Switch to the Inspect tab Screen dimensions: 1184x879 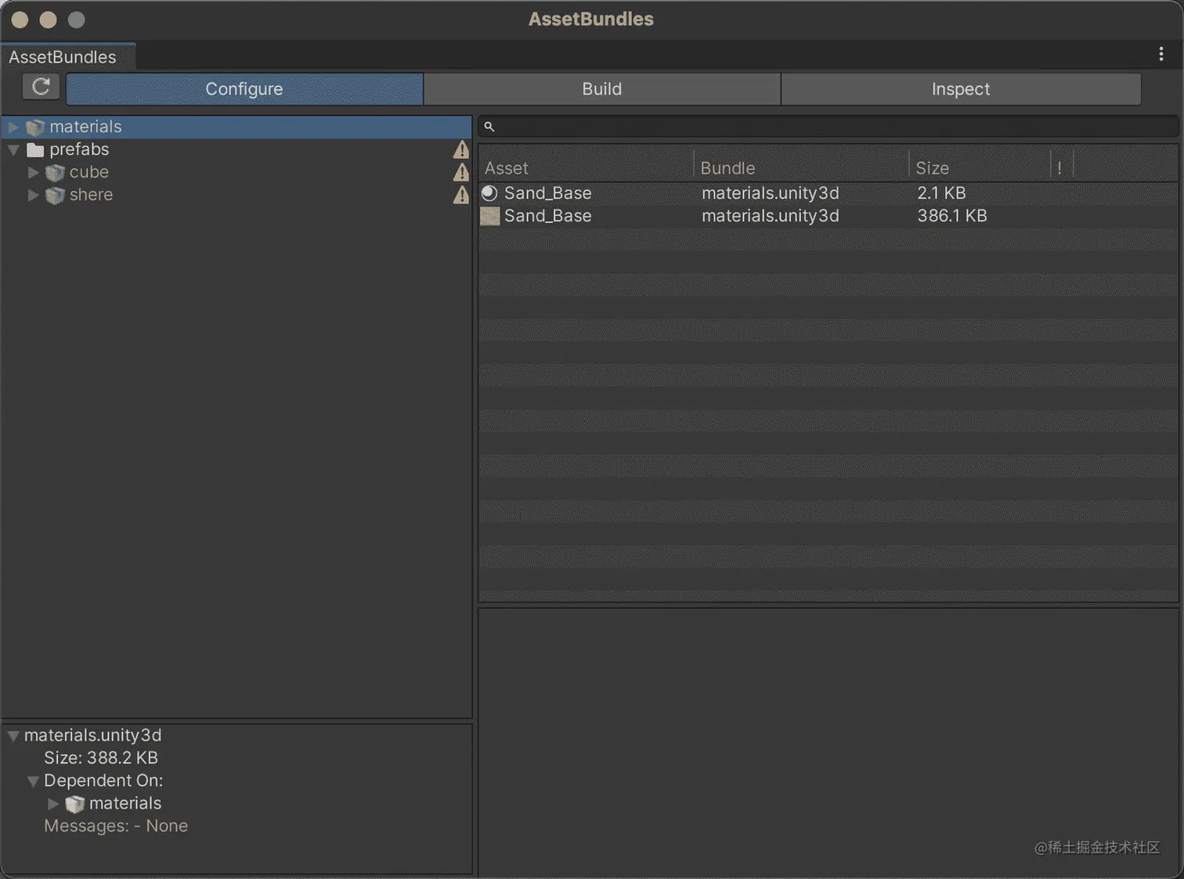tap(961, 89)
